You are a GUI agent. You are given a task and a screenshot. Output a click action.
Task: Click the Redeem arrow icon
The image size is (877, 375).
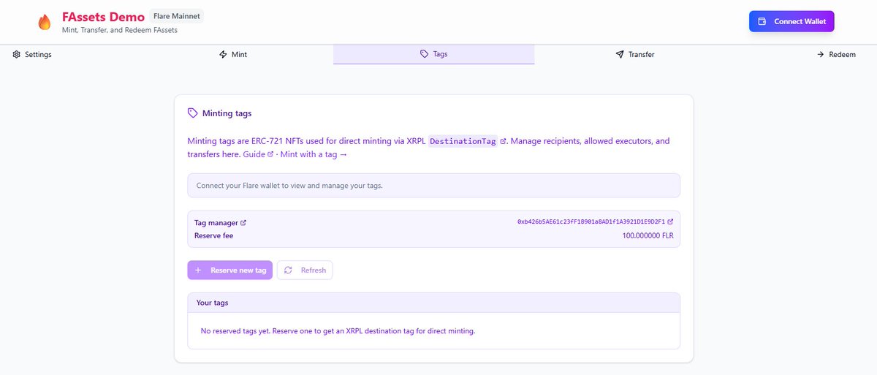821,54
